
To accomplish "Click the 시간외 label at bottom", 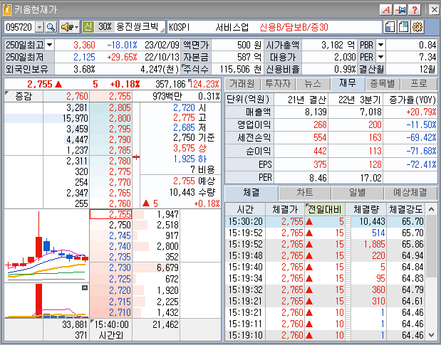I will pos(111,335).
